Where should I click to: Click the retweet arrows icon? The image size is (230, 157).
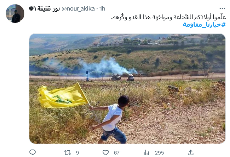click(68, 153)
